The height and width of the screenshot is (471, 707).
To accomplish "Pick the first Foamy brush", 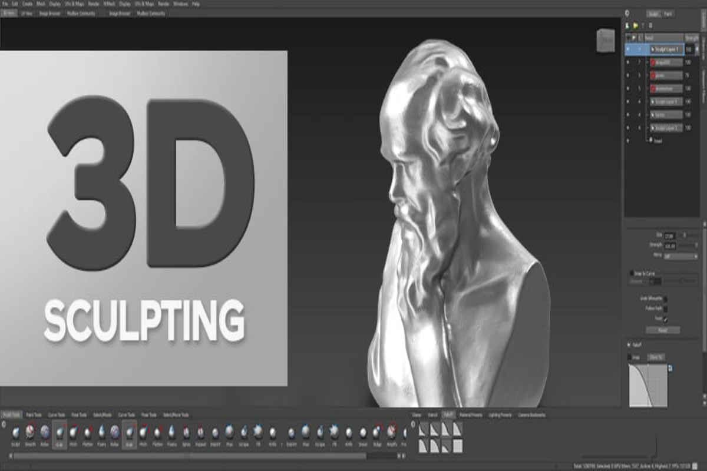I will pyautogui.click(x=101, y=433).
